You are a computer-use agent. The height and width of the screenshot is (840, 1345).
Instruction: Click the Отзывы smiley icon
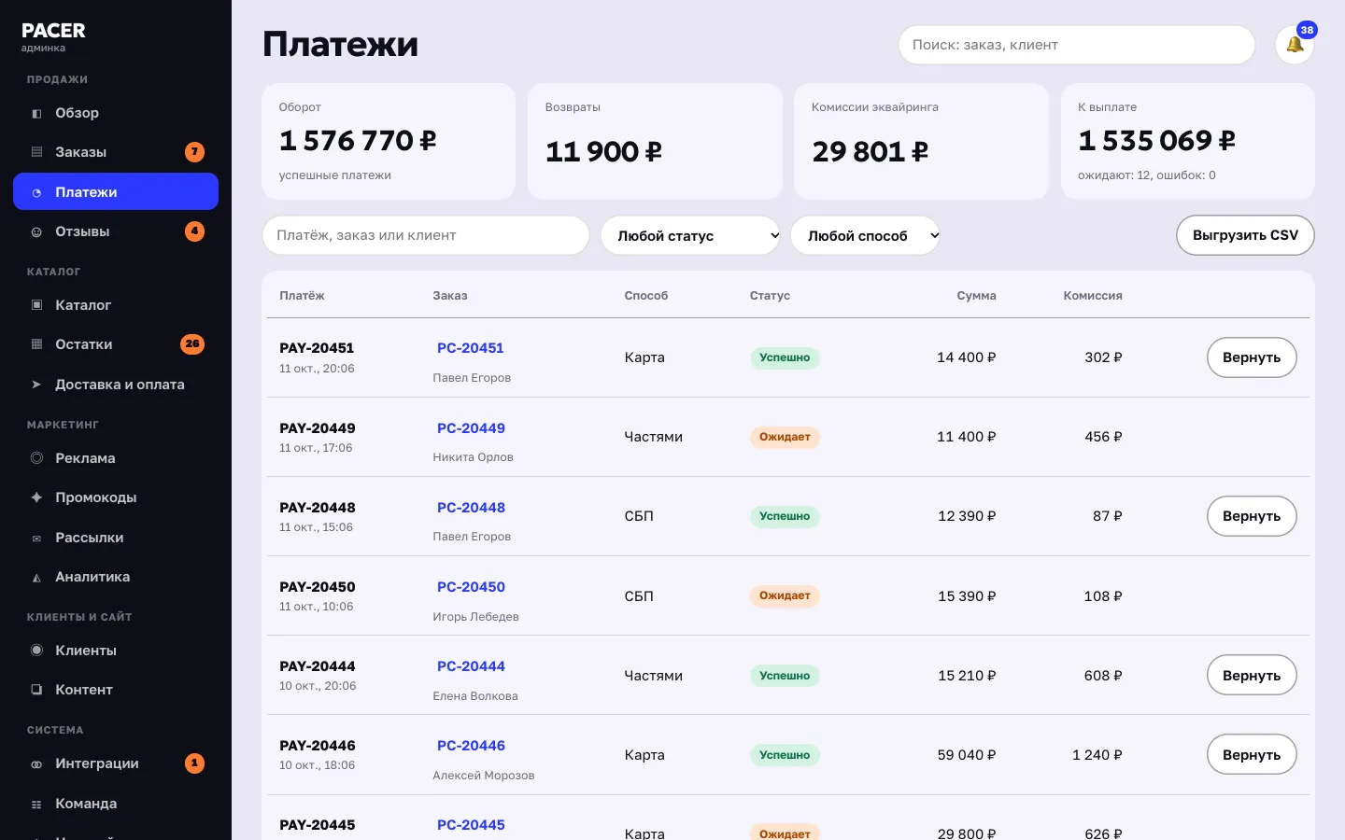[36, 231]
